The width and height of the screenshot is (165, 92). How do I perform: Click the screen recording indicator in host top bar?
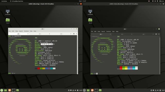coord(149,1)
